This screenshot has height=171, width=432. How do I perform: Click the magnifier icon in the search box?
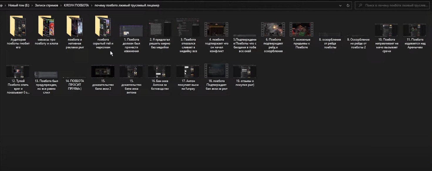pyautogui.click(x=360, y=5)
